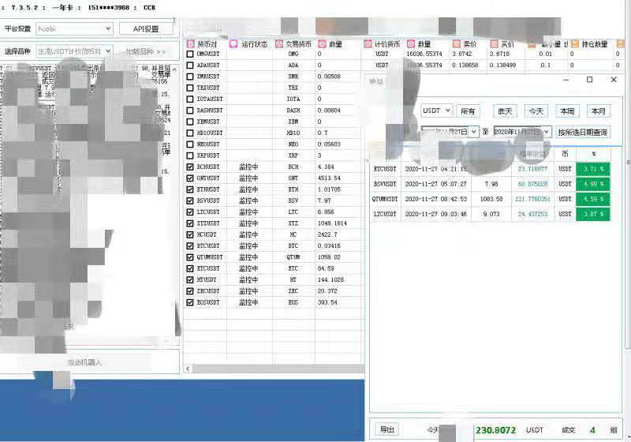The height and width of the screenshot is (442, 631).
Task: Tick the XEMUSDT checkbox
Action: click(190, 122)
